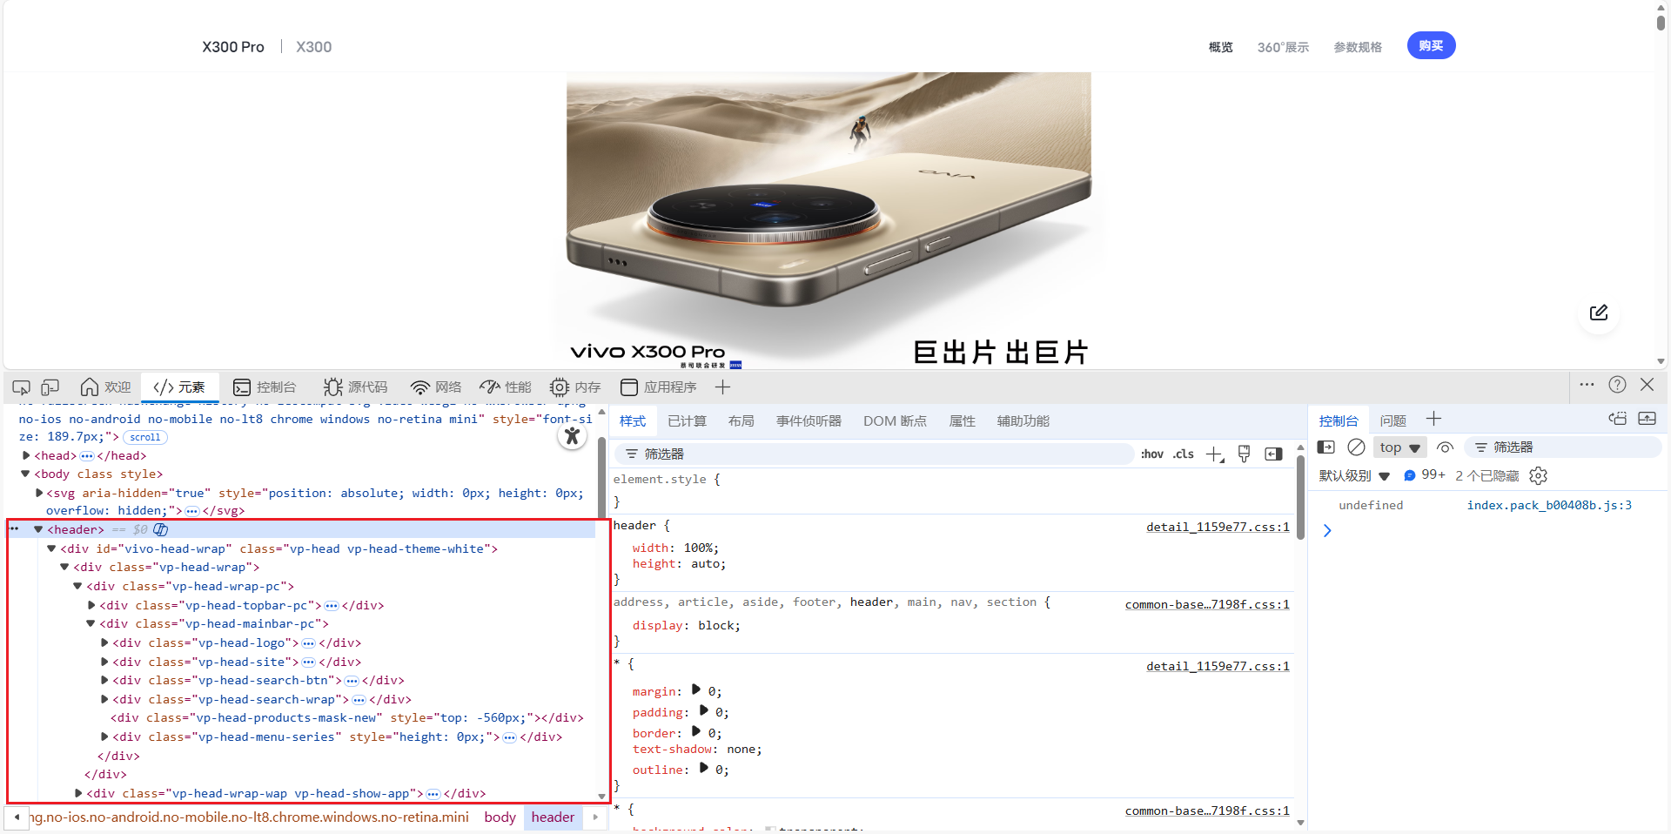Open the 辅助功能 accessibility tab
Screen dimensions: 1671x834
(x=1023, y=421)
